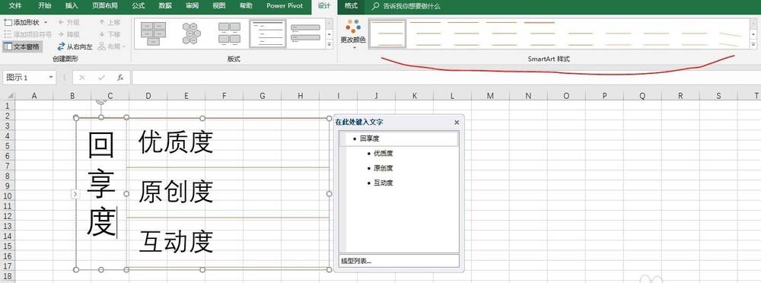
Task: Move down one row in SmartArt styles gallery
Action: tap(753, 34)
